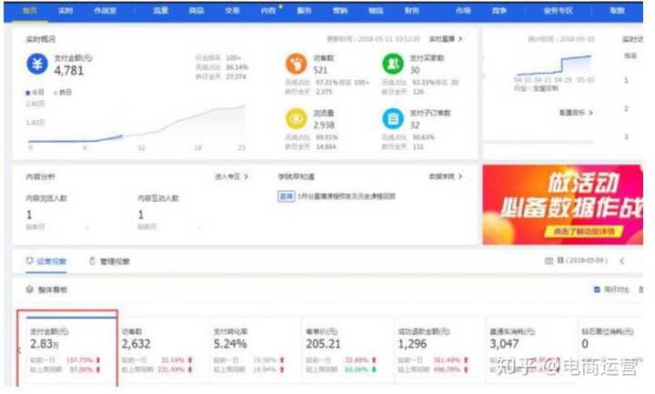
Task: Open the 首页 tab in navigation bar
Action: click(30, 11)
